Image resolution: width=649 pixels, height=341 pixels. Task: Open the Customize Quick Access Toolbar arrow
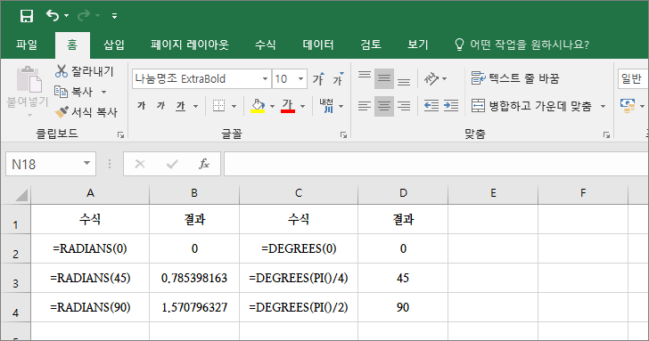[x=115, y=16]
